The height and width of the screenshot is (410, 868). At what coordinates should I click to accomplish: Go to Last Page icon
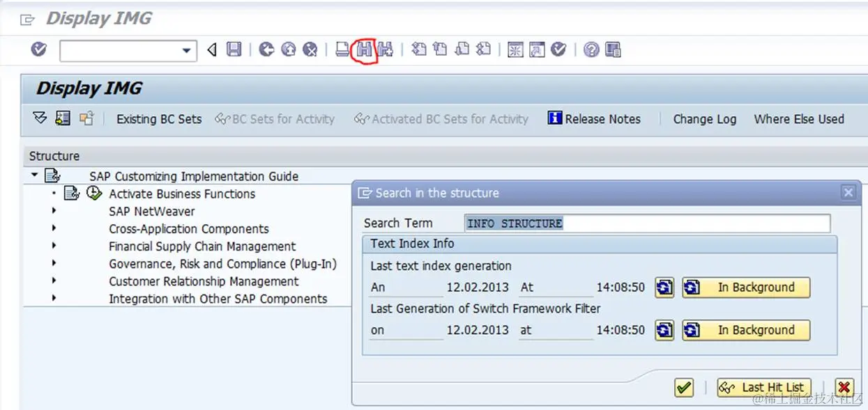coord(483,49)
